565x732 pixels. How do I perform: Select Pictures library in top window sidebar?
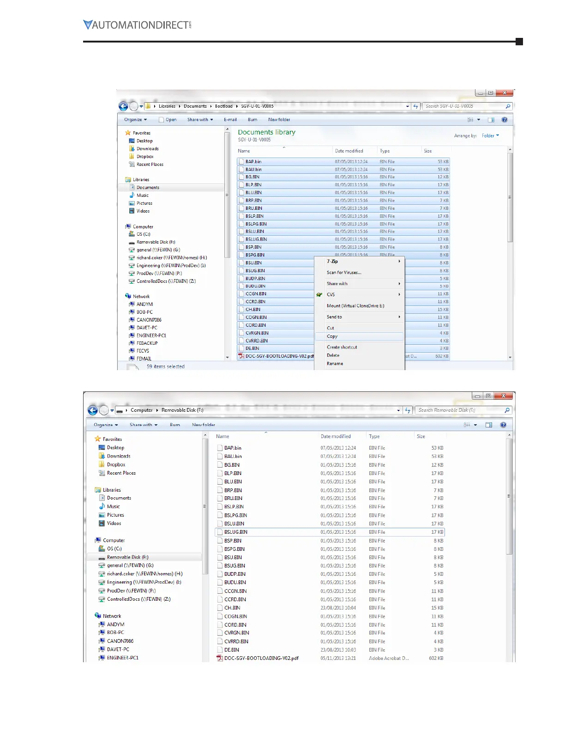coord(140,203)
